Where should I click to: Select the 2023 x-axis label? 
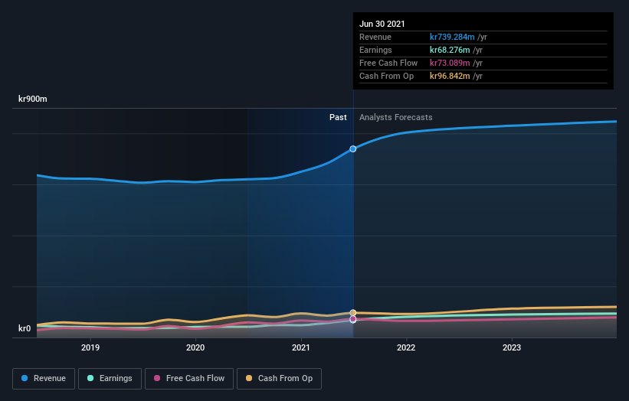pos(512,347)
